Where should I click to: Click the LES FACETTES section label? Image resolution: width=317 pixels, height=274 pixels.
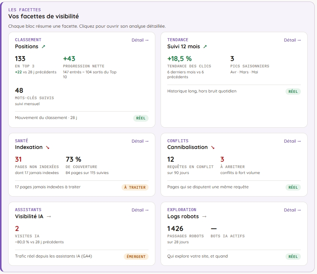point(24,10)
